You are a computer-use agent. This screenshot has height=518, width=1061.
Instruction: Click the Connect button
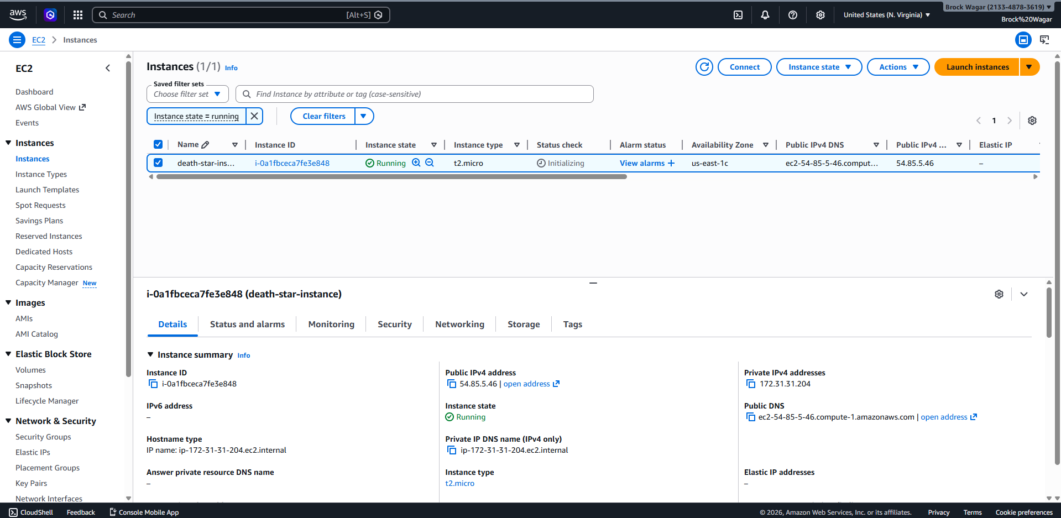coord(744,66)
